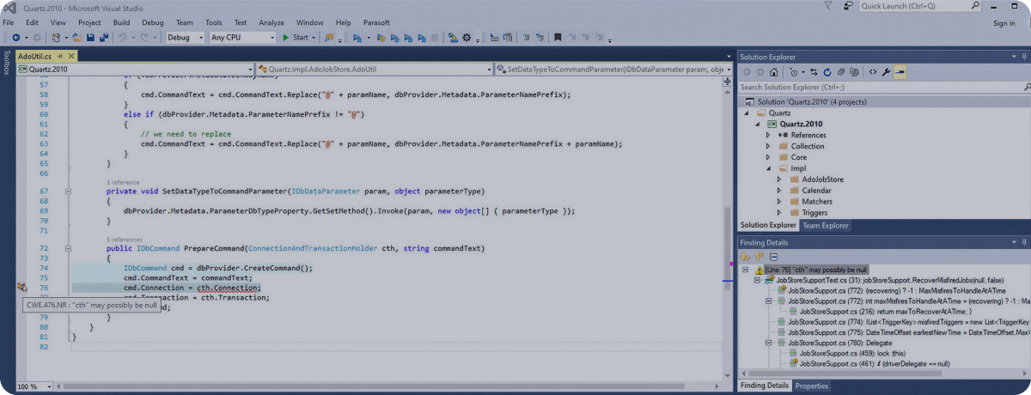The height and width of the screenshot is (395, 1031).
Task: Click the Parasoft finding marker beside line 76
Action: tap(21, 287)
